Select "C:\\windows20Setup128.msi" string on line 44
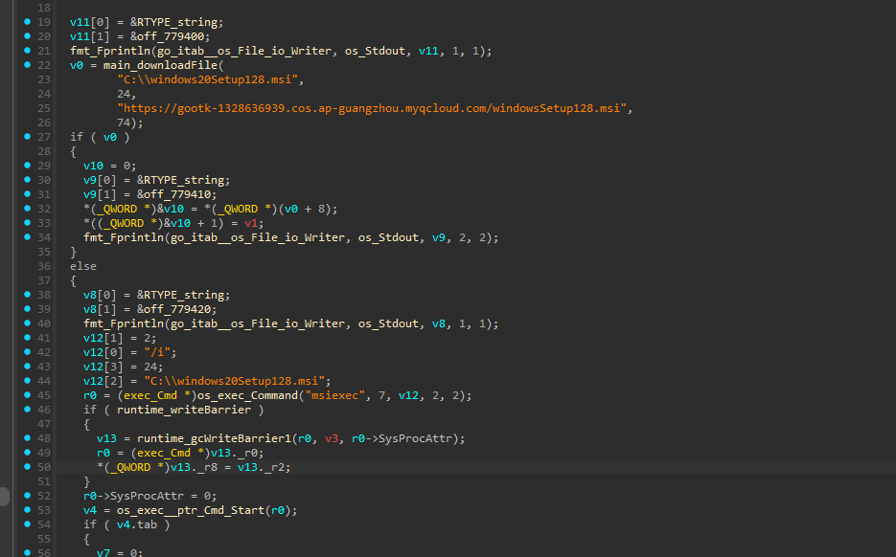This screenshot has width=896, height=557. 234,381
